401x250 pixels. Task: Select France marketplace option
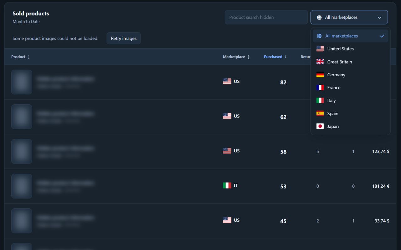(350, 87)
